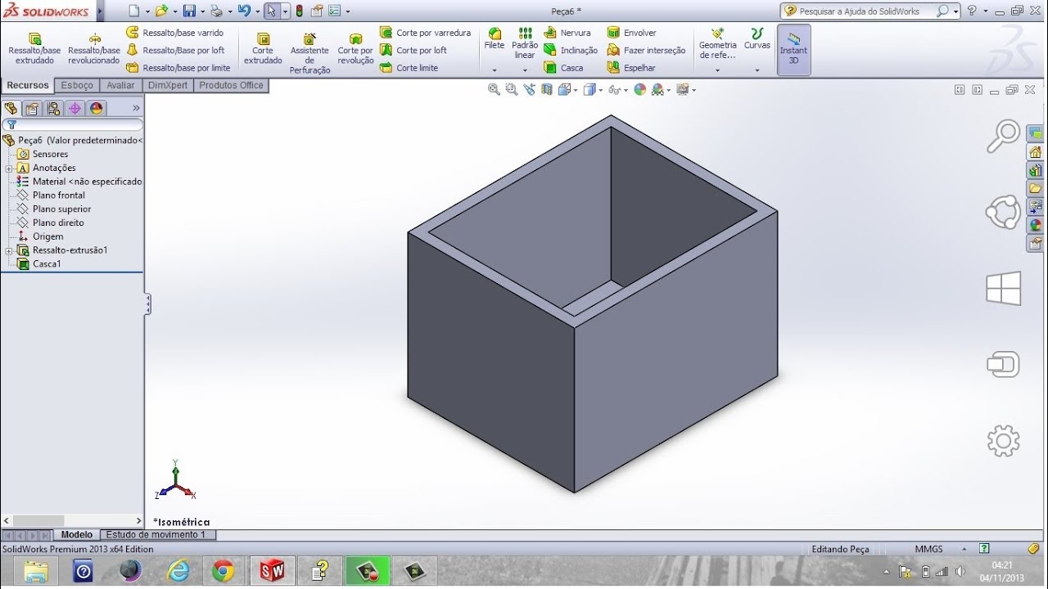1048x589 pixels.
Task: Expand the Curvas dropdown arrow
Action: tap(757, 70)
